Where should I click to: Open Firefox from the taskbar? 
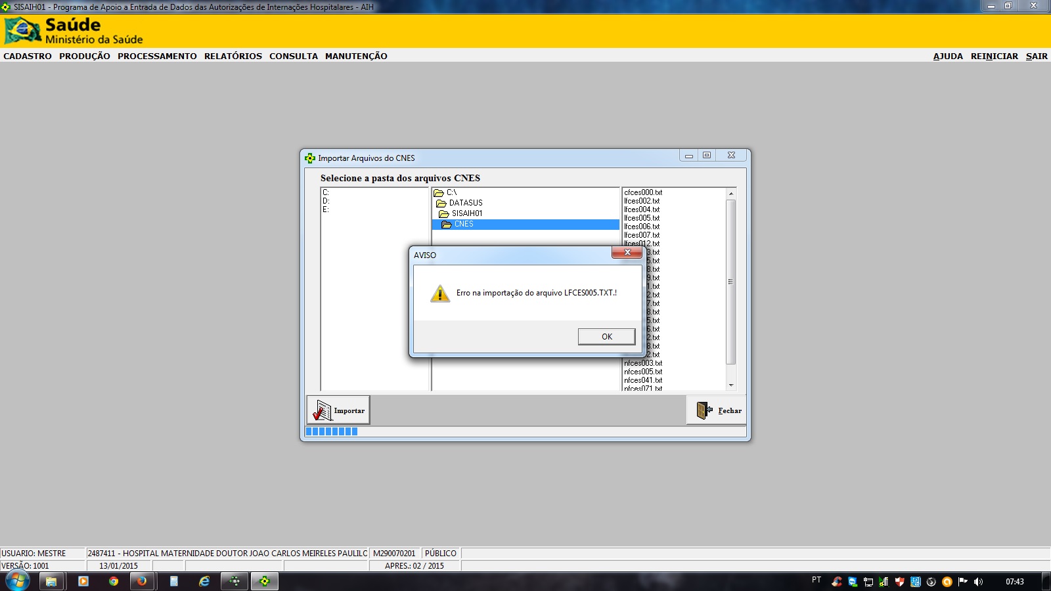pyautogui.click(x=141, y=581)
